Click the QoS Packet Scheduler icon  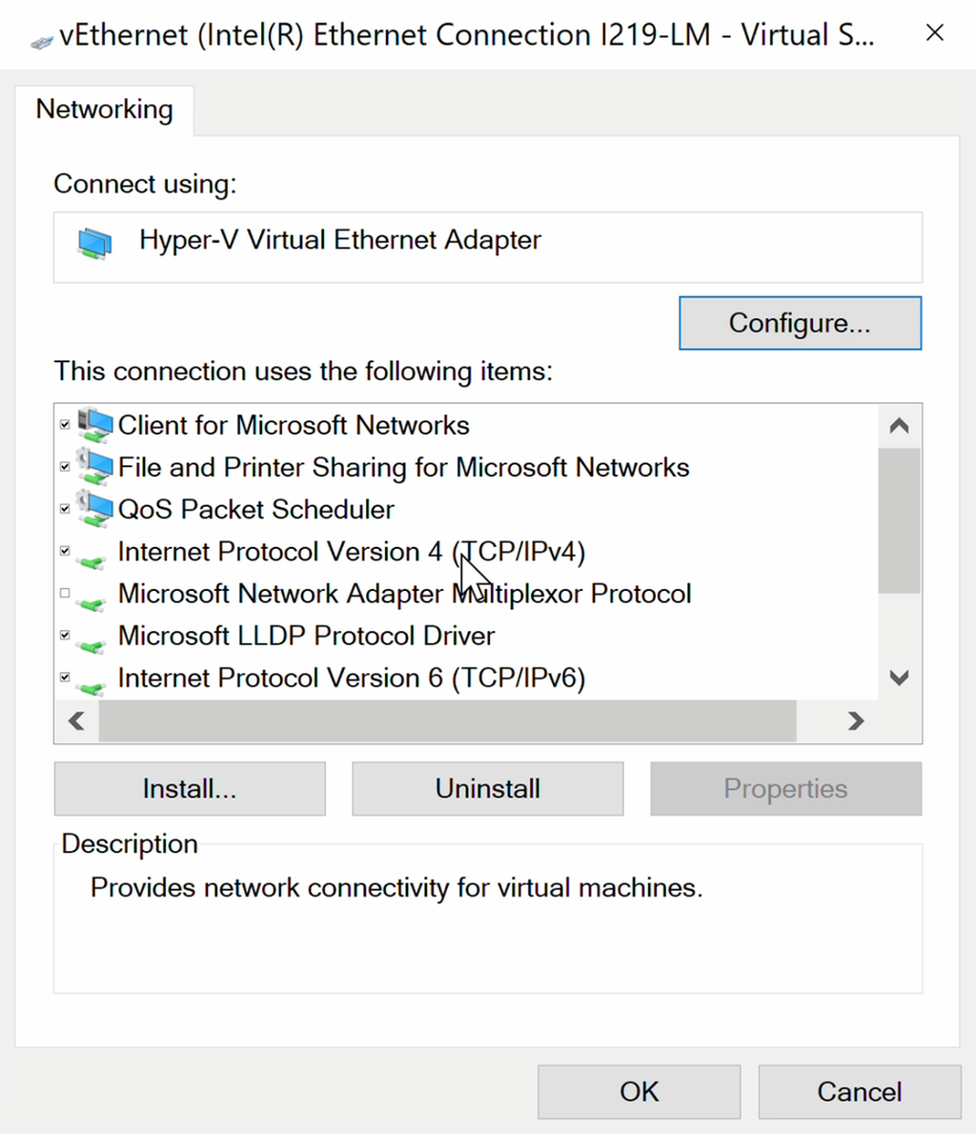(x=95, y=509)
